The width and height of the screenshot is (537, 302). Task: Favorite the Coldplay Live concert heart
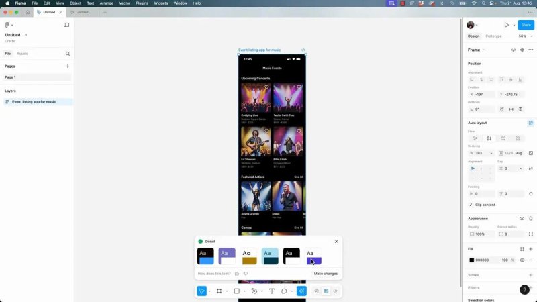click(x=266, y=87)
